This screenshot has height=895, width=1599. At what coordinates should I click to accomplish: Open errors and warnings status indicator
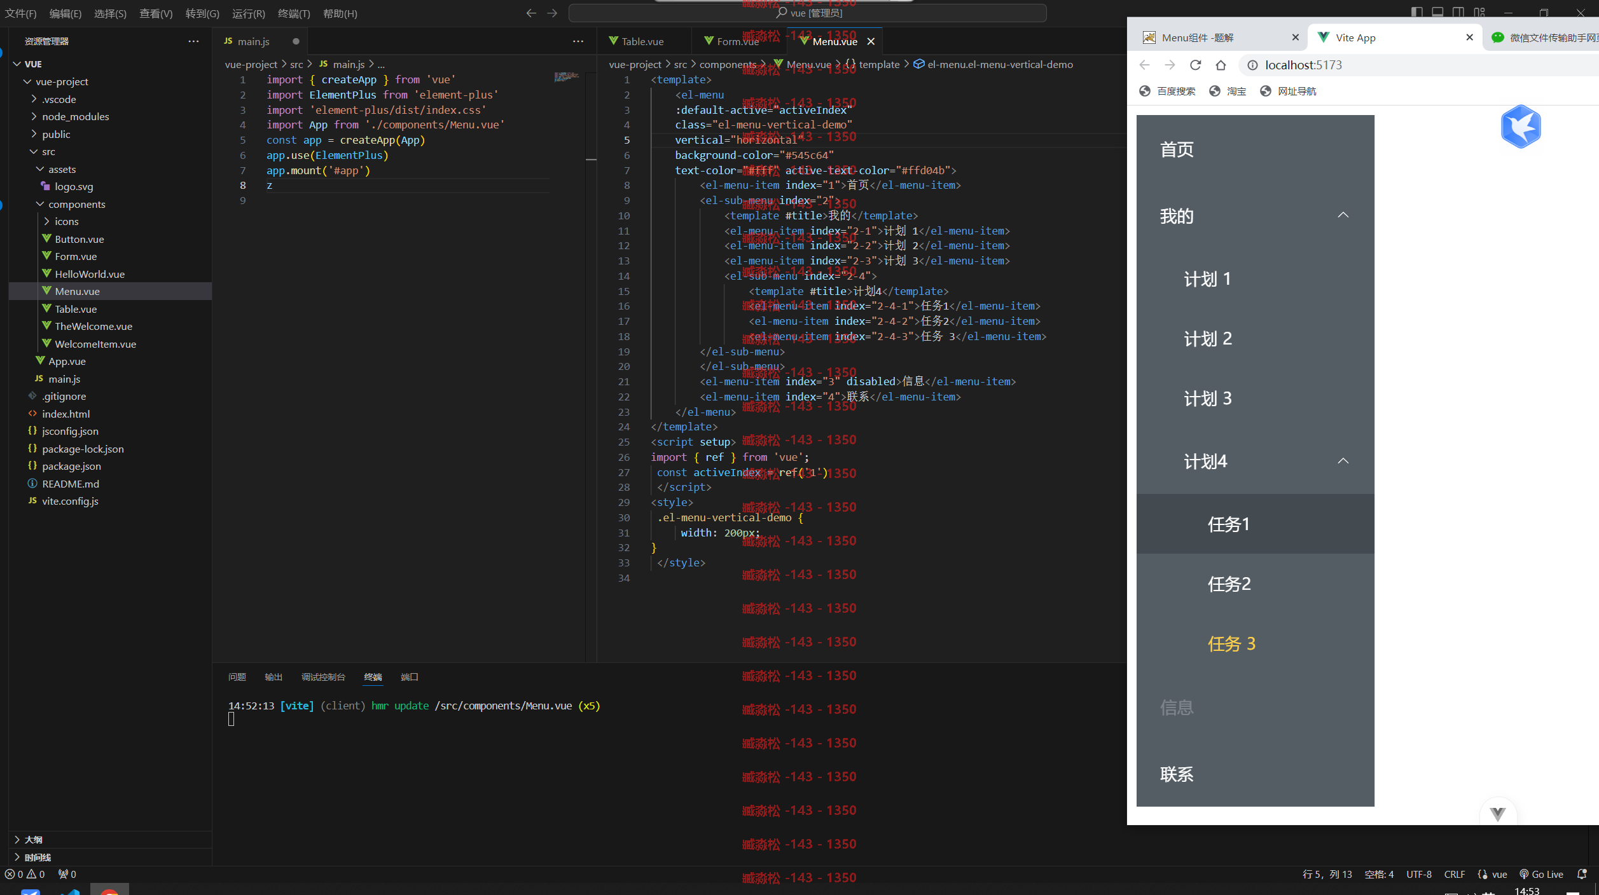point(25,874)
